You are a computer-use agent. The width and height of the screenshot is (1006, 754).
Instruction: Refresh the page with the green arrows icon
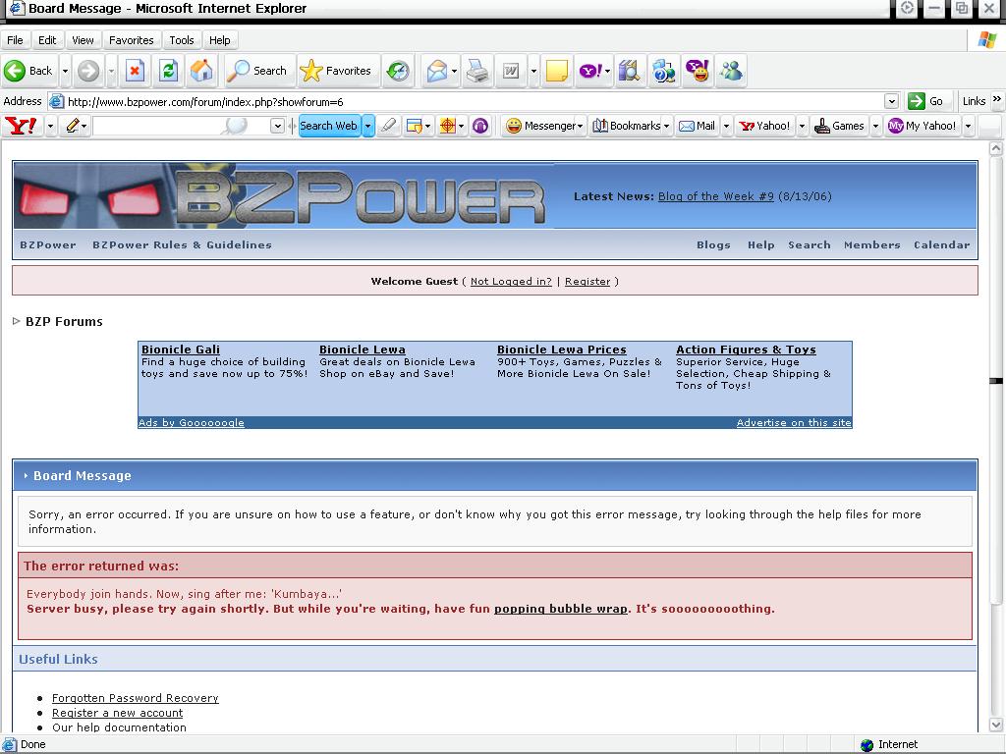click(168, 71)
